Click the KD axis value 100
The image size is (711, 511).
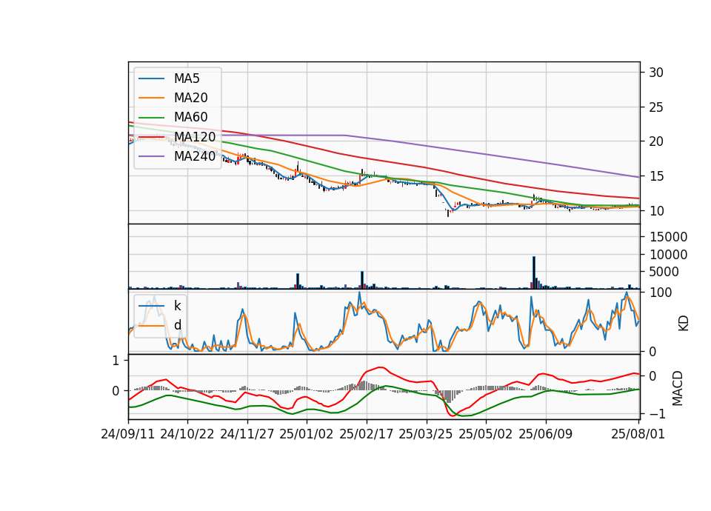coord(661,293)
